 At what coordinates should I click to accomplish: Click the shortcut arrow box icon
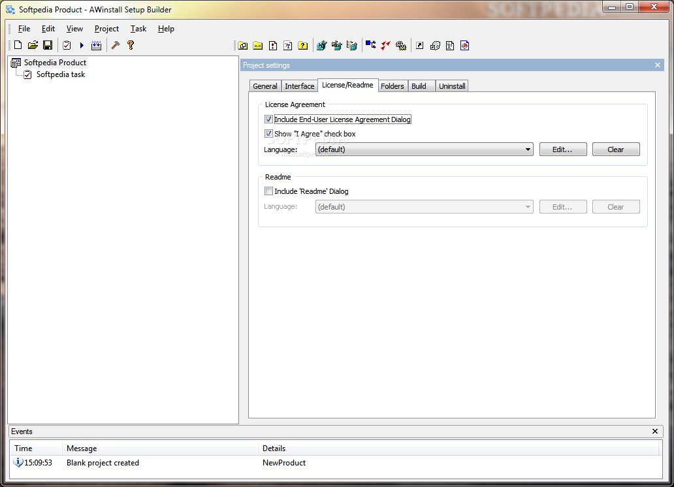tap(420, 46)
